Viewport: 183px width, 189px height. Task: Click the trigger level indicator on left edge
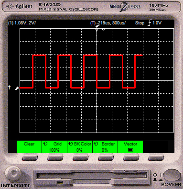point(10,87)
